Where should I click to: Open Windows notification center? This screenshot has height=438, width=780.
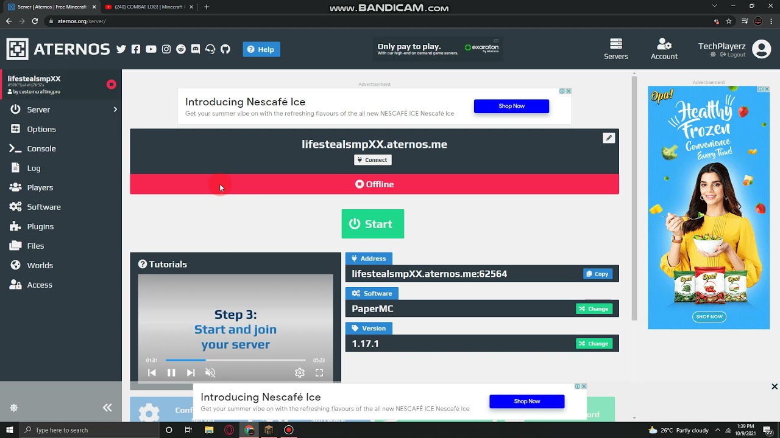[768, 430]
